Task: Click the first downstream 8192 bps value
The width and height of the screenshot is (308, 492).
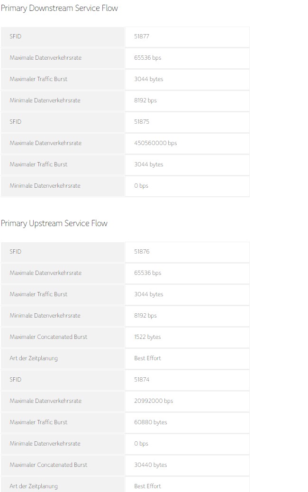Action: 145,100
